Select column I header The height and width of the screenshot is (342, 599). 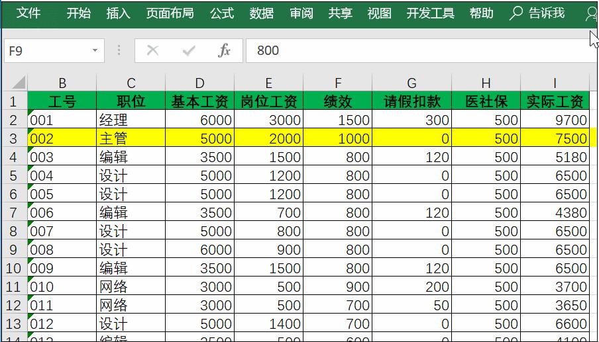tap(555, 83)
